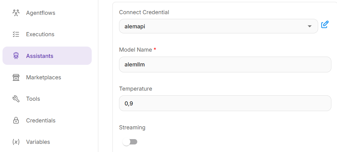Screen dimensions: 337x152
Task: Open the Tools menu label
Action: pos(33,99)
